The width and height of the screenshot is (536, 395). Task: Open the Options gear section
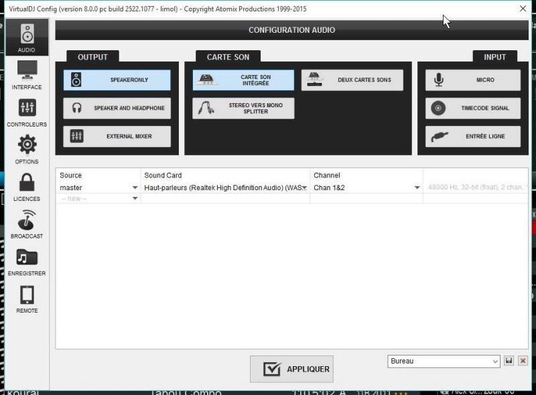point(27,149)
